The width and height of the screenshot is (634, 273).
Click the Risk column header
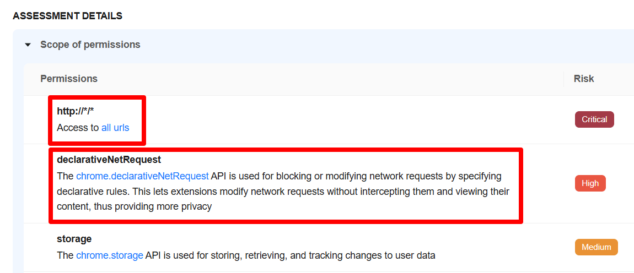click(583, 79)
